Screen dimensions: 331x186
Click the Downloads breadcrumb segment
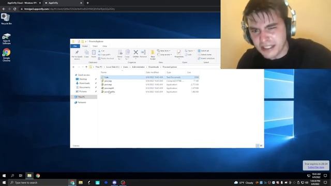[x=154, y=67]
